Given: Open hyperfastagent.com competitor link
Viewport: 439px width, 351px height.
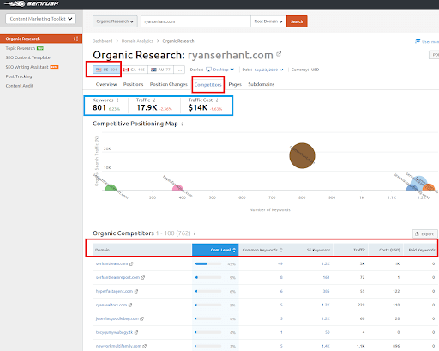Looking at the screenshot, I should point(114,291).
